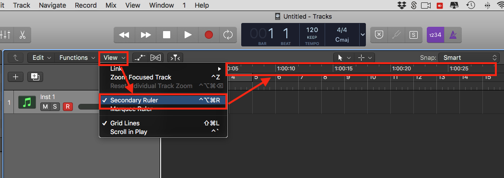
Task: Stop playback with the Stop button
Action: [x=166, y=34]
